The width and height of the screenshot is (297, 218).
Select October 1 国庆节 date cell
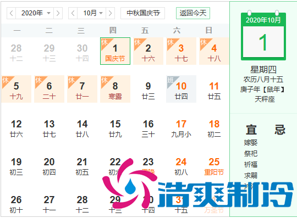pos(115,51)
